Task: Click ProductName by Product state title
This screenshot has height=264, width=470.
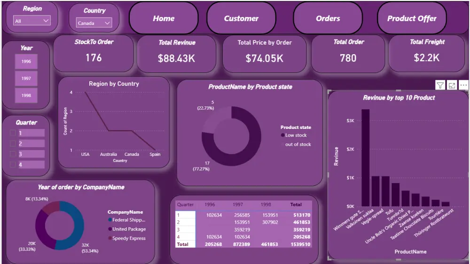Action: pyautogui.click(x=251, y=87)
